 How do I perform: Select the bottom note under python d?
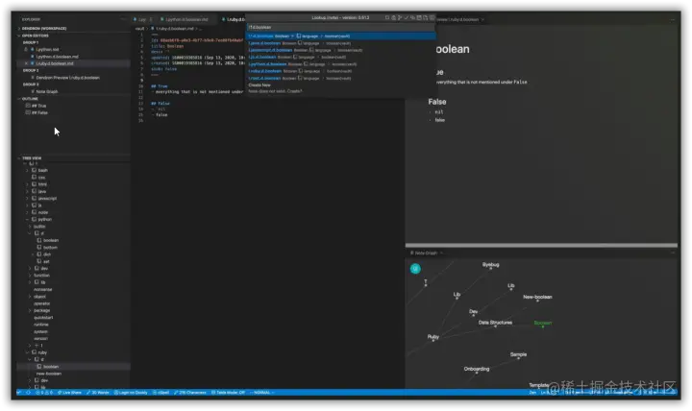(50, 248)
